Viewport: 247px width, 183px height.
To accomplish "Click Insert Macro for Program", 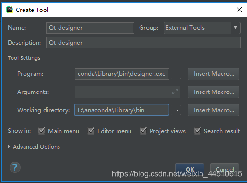I will point(213,74).
